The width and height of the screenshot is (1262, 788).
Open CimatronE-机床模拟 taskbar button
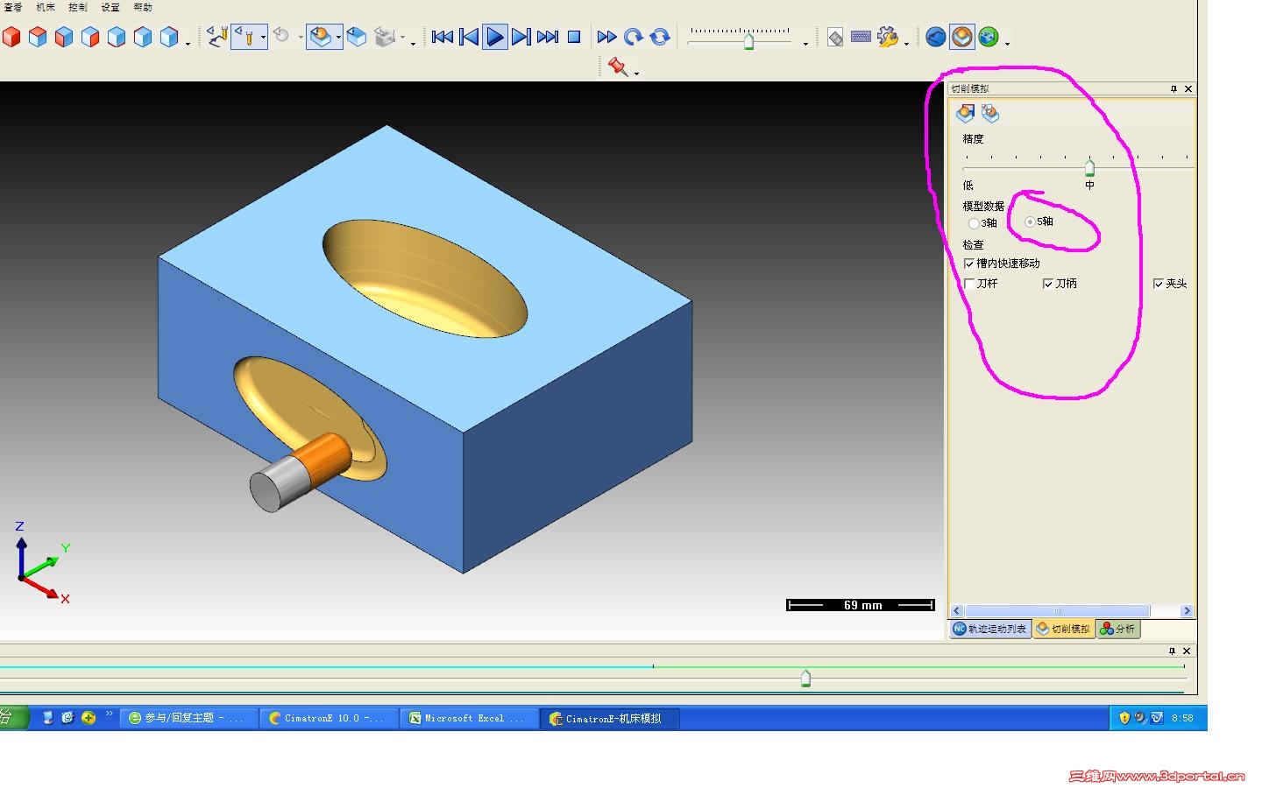[x=610, y=718]
